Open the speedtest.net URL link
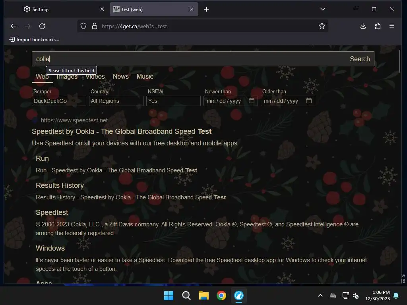 (74, 120)
